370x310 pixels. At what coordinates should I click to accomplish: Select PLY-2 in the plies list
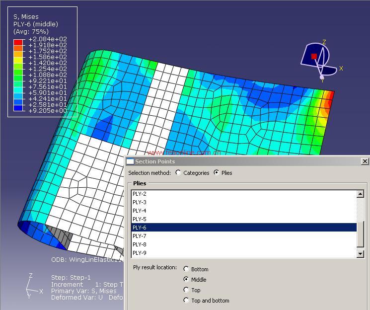pos(140,194)
